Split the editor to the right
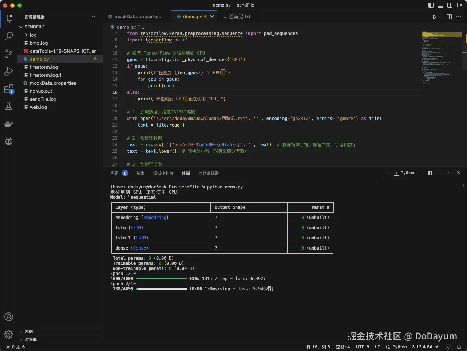Viewport: 467px width, 351px height. (449, 17)
